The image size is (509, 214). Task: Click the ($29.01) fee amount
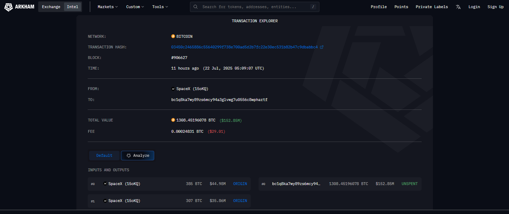click(216, 131)
